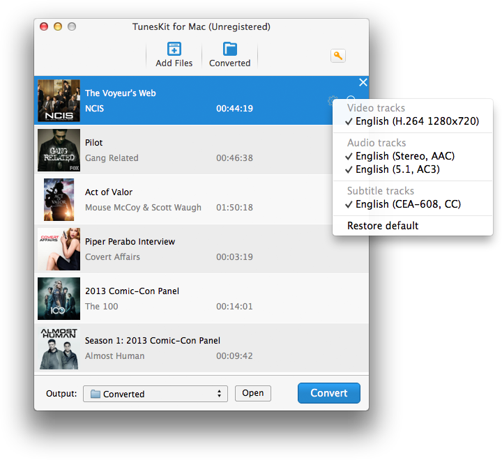Screen dimensions: 502x460
Task: Open the Output folder dropdown
Action: pyautogui.click(x=155, y=394)
